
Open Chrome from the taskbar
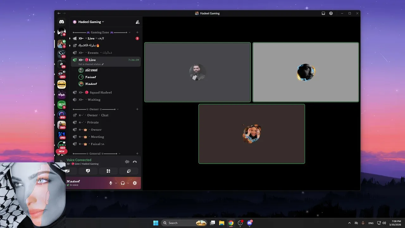[231, 223]
